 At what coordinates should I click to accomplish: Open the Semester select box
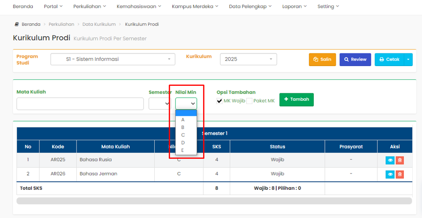click(x=159, y=104)
